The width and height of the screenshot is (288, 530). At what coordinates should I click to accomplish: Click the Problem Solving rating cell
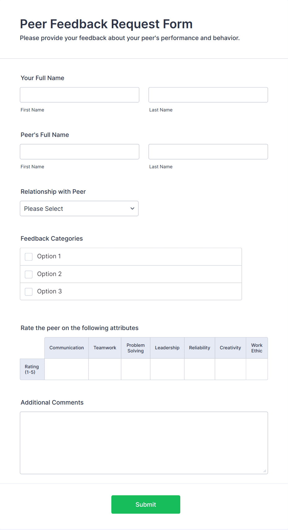(136, 369)
